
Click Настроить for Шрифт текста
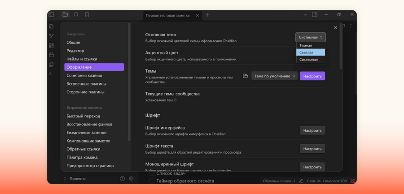[x=312, y=149]
